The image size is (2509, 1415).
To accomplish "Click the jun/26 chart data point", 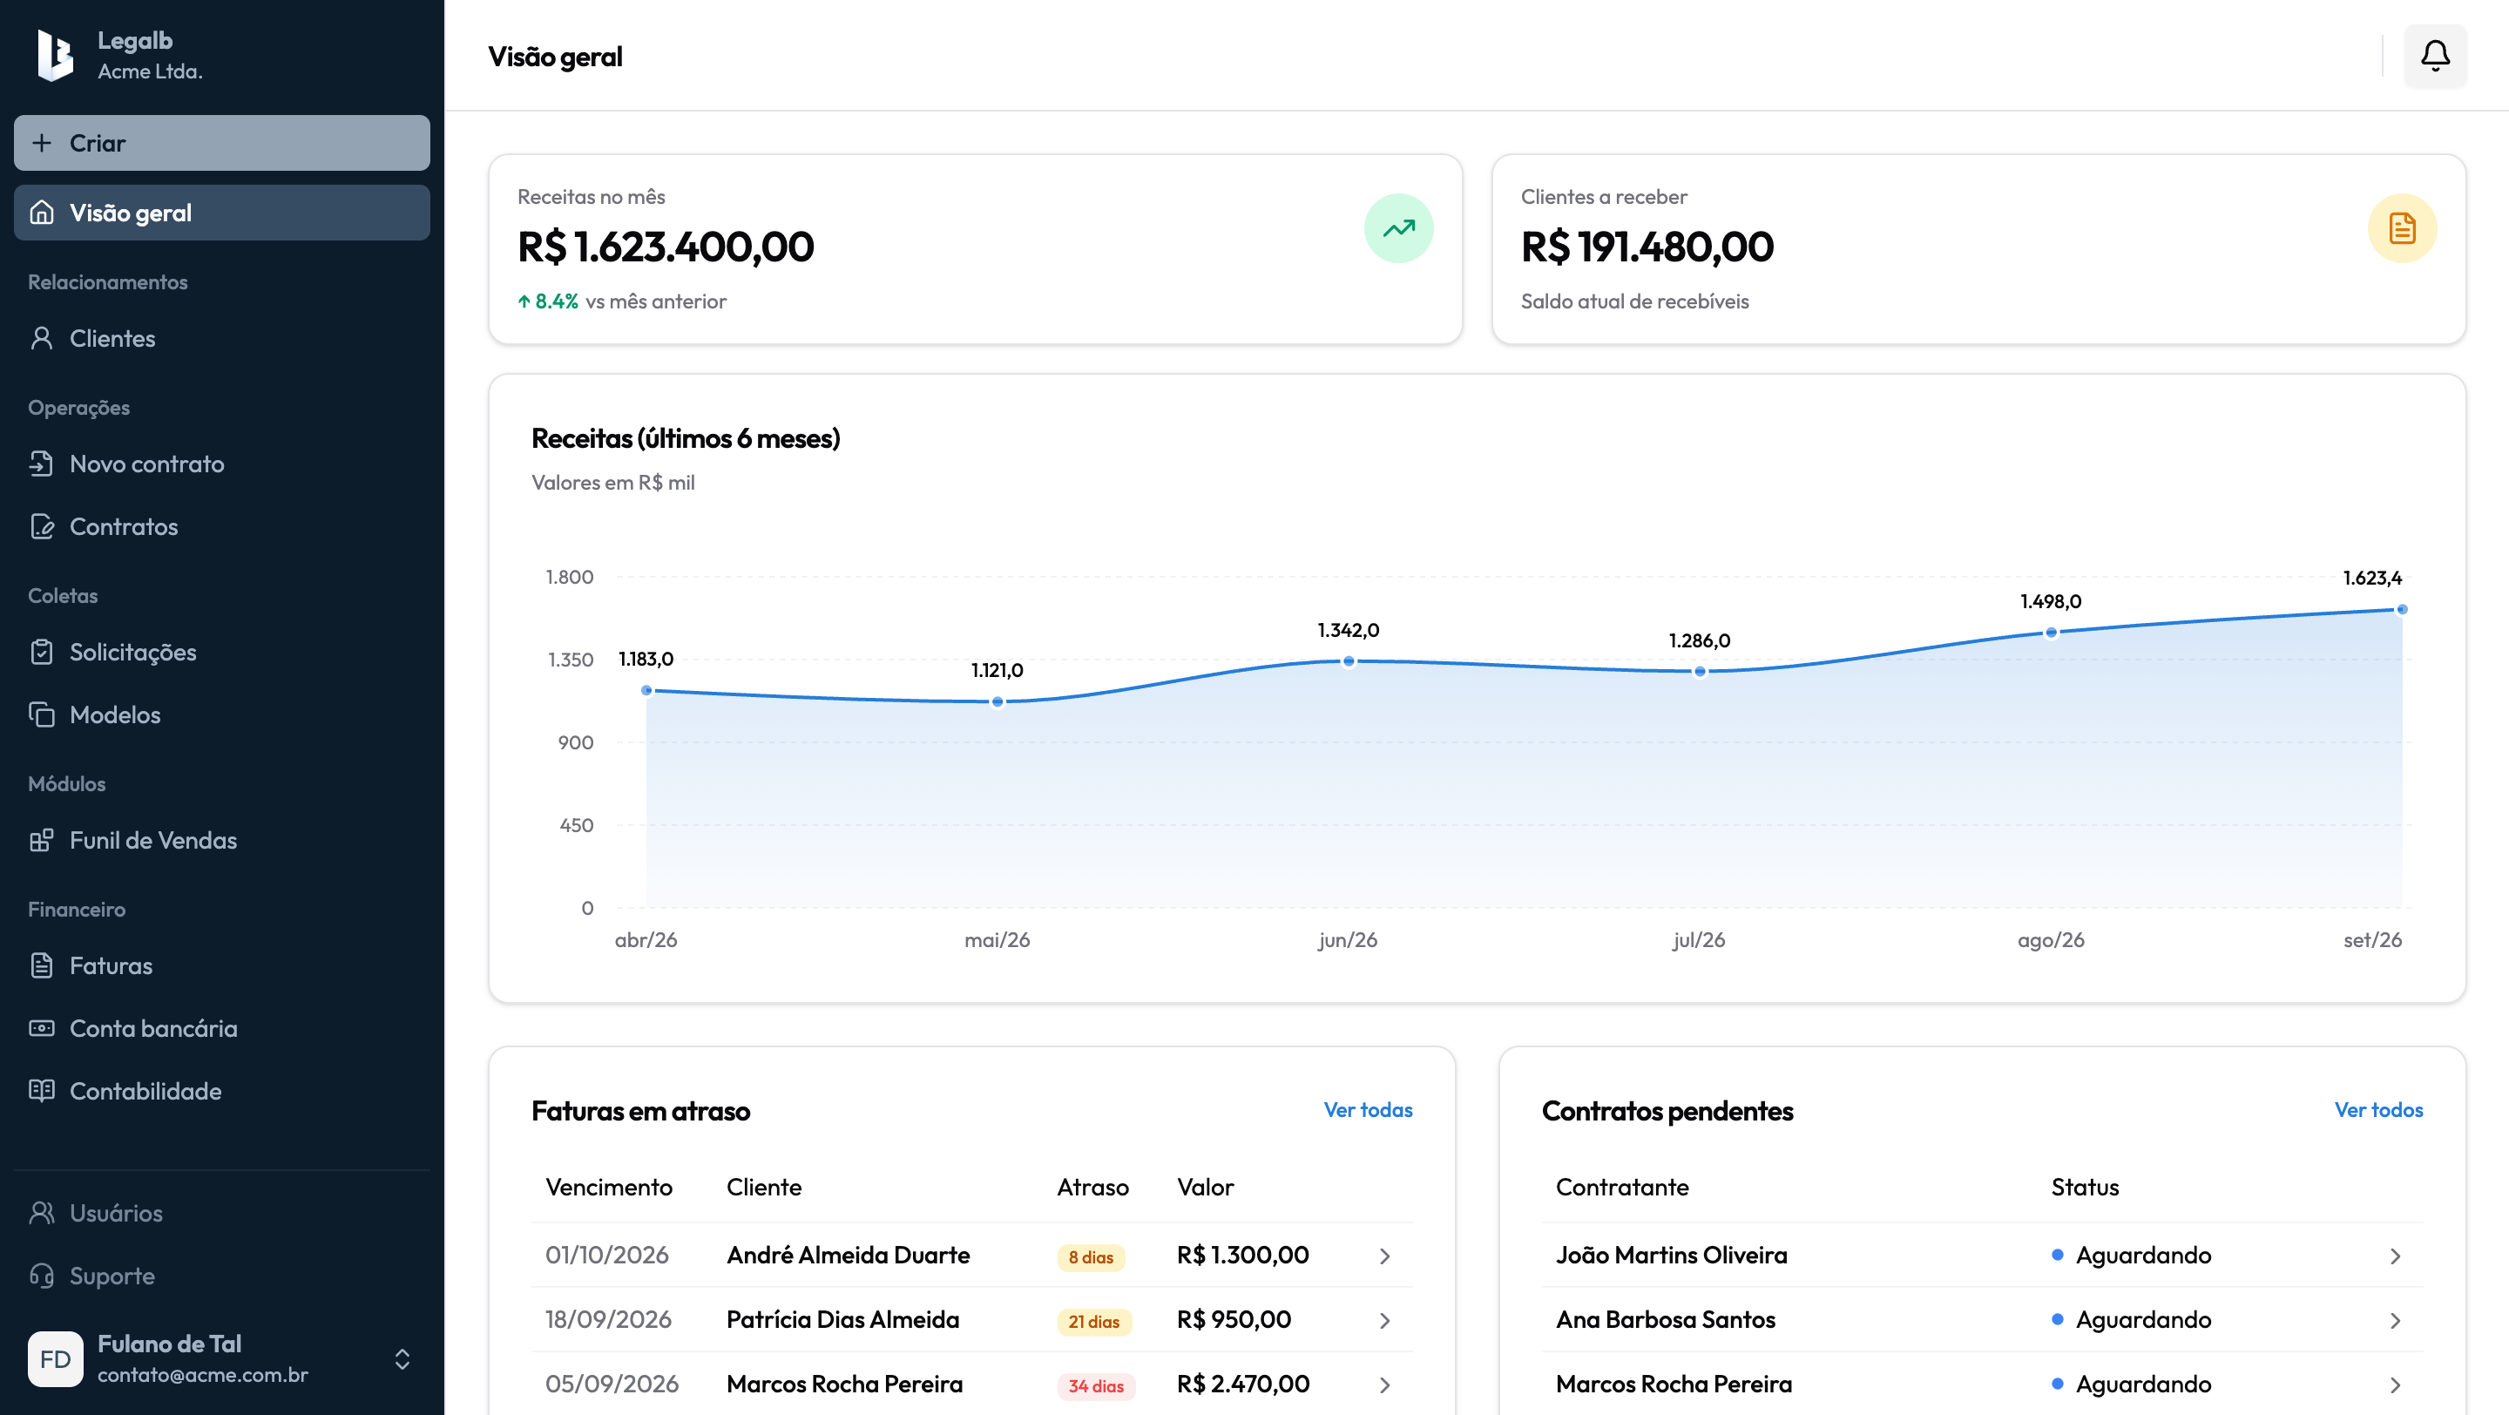I will pos(1348,660).
